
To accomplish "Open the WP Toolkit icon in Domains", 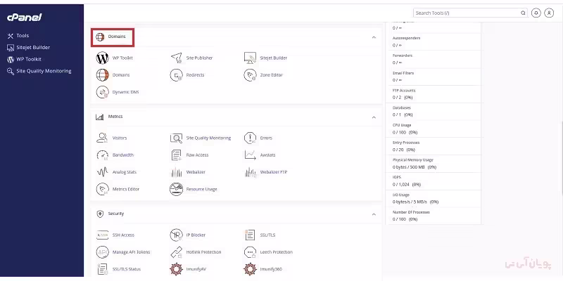I will (x=101, y=58).
